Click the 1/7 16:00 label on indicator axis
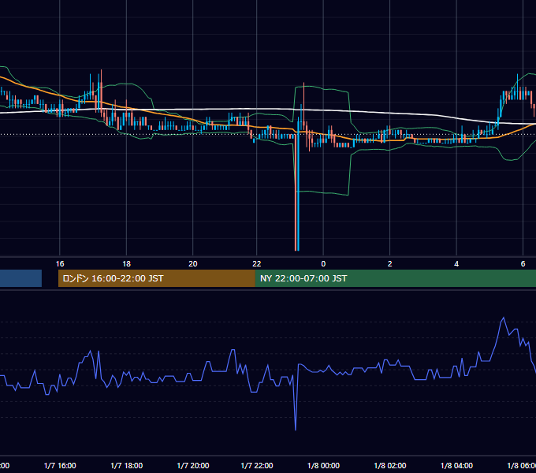 (60, 465)
